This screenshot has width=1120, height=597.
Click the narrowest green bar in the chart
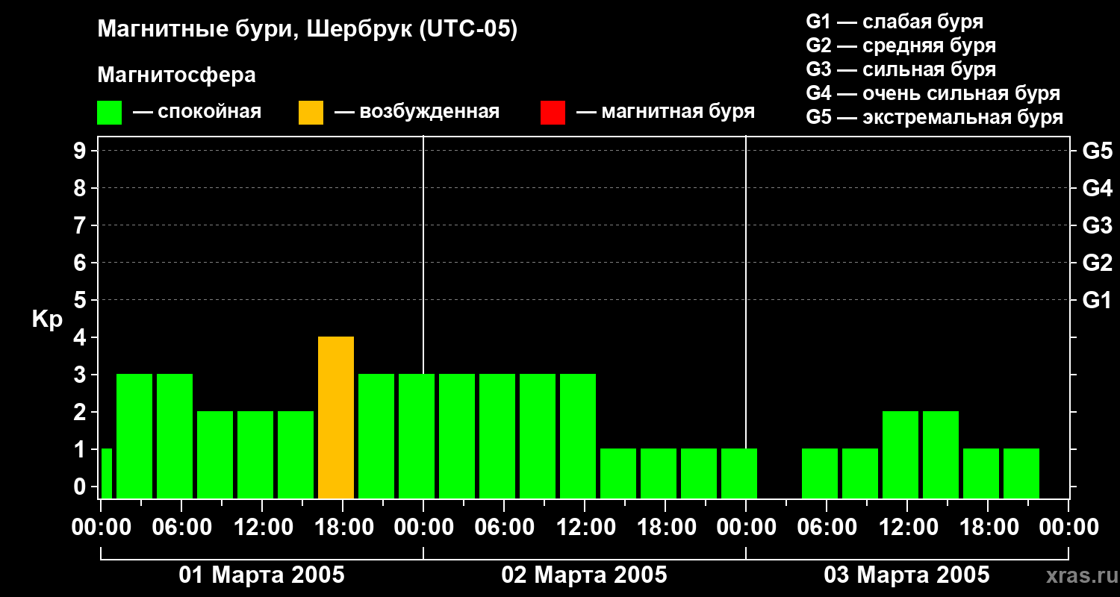pyautogui.click(x=106, y=474)
